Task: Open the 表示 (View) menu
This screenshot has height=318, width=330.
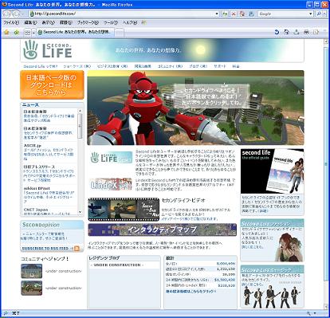Action: pyautogui.click(x=48, y=23)
